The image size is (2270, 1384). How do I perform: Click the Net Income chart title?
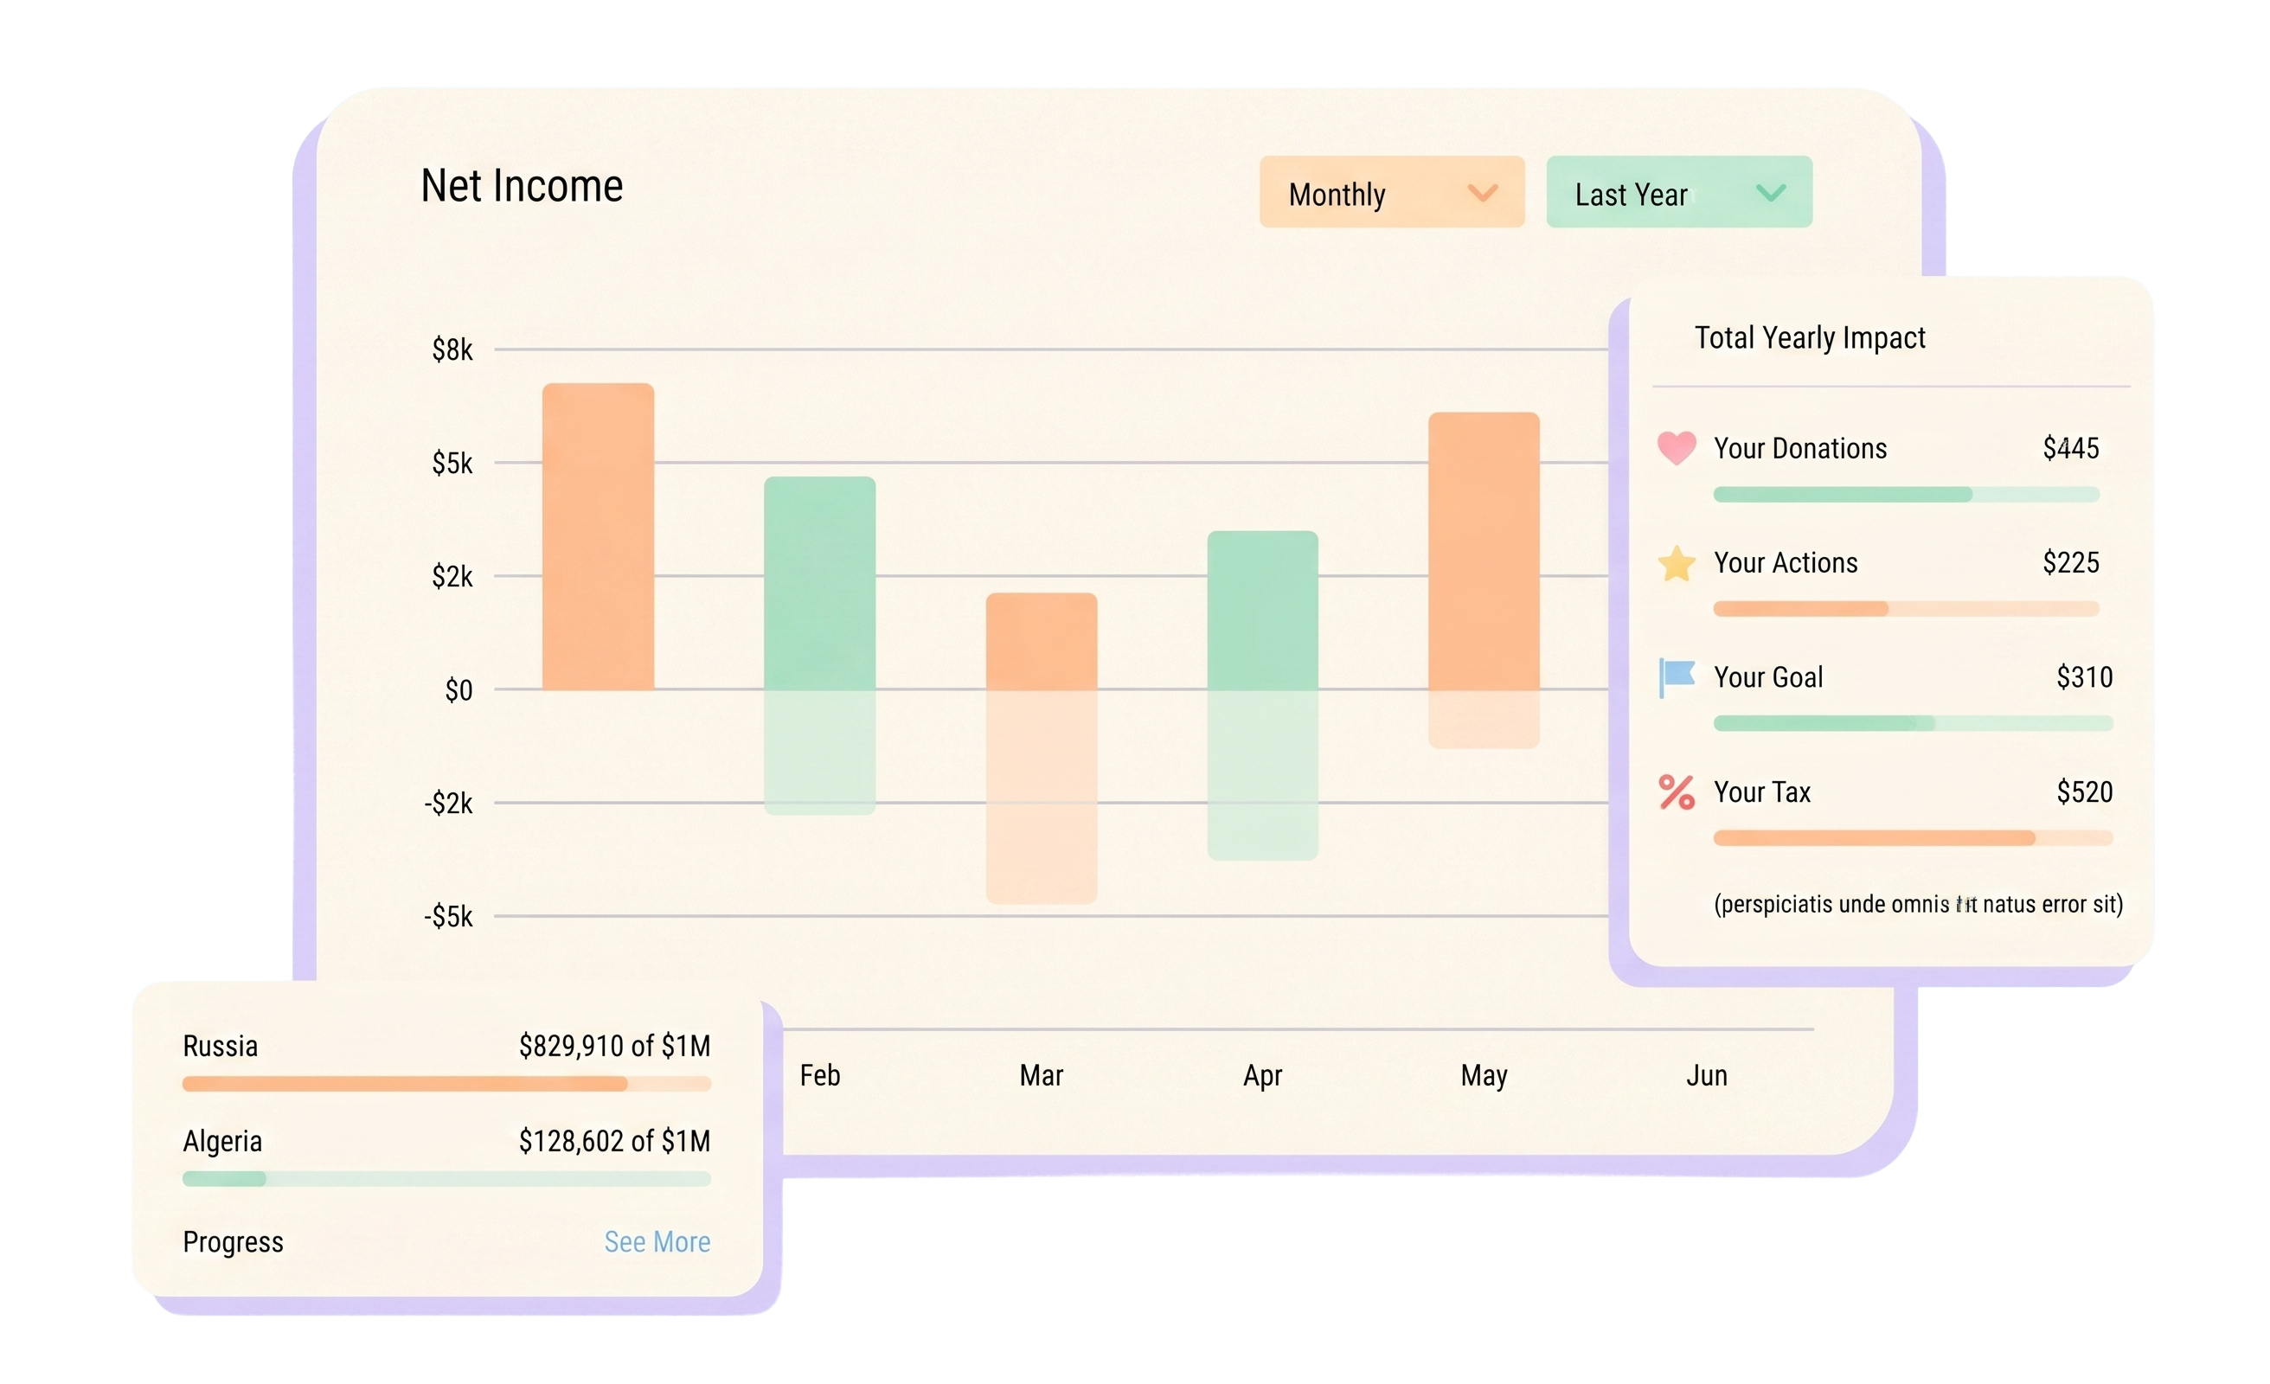tap(522, 186)
